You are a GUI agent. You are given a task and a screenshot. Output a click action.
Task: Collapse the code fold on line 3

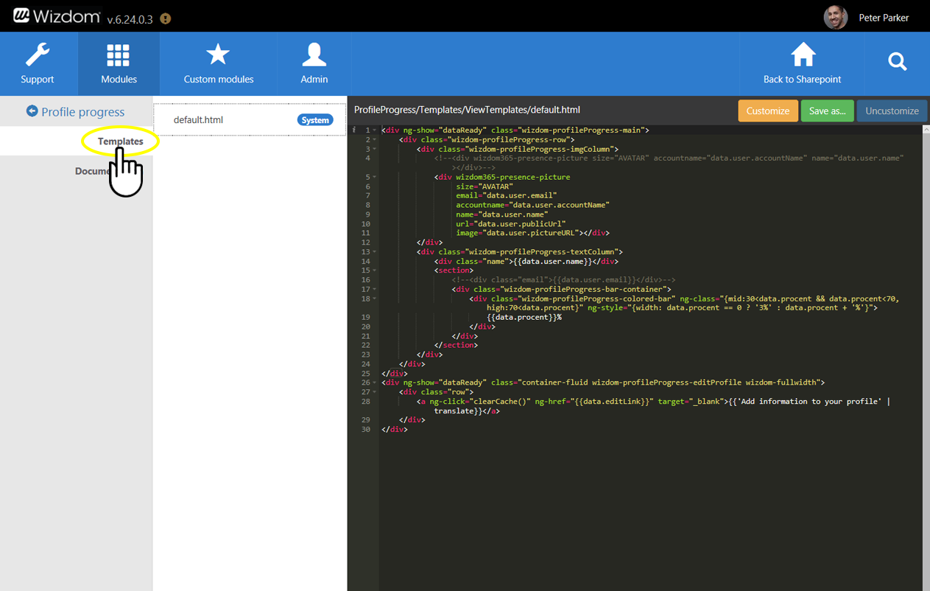(375, 149)
